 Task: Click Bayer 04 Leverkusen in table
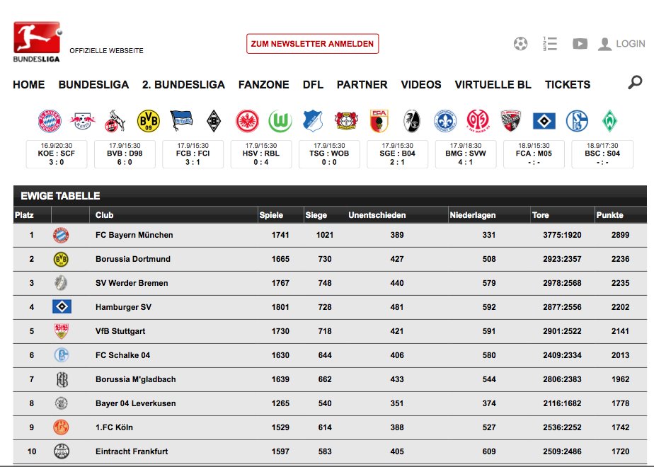[x=136, y=403]
